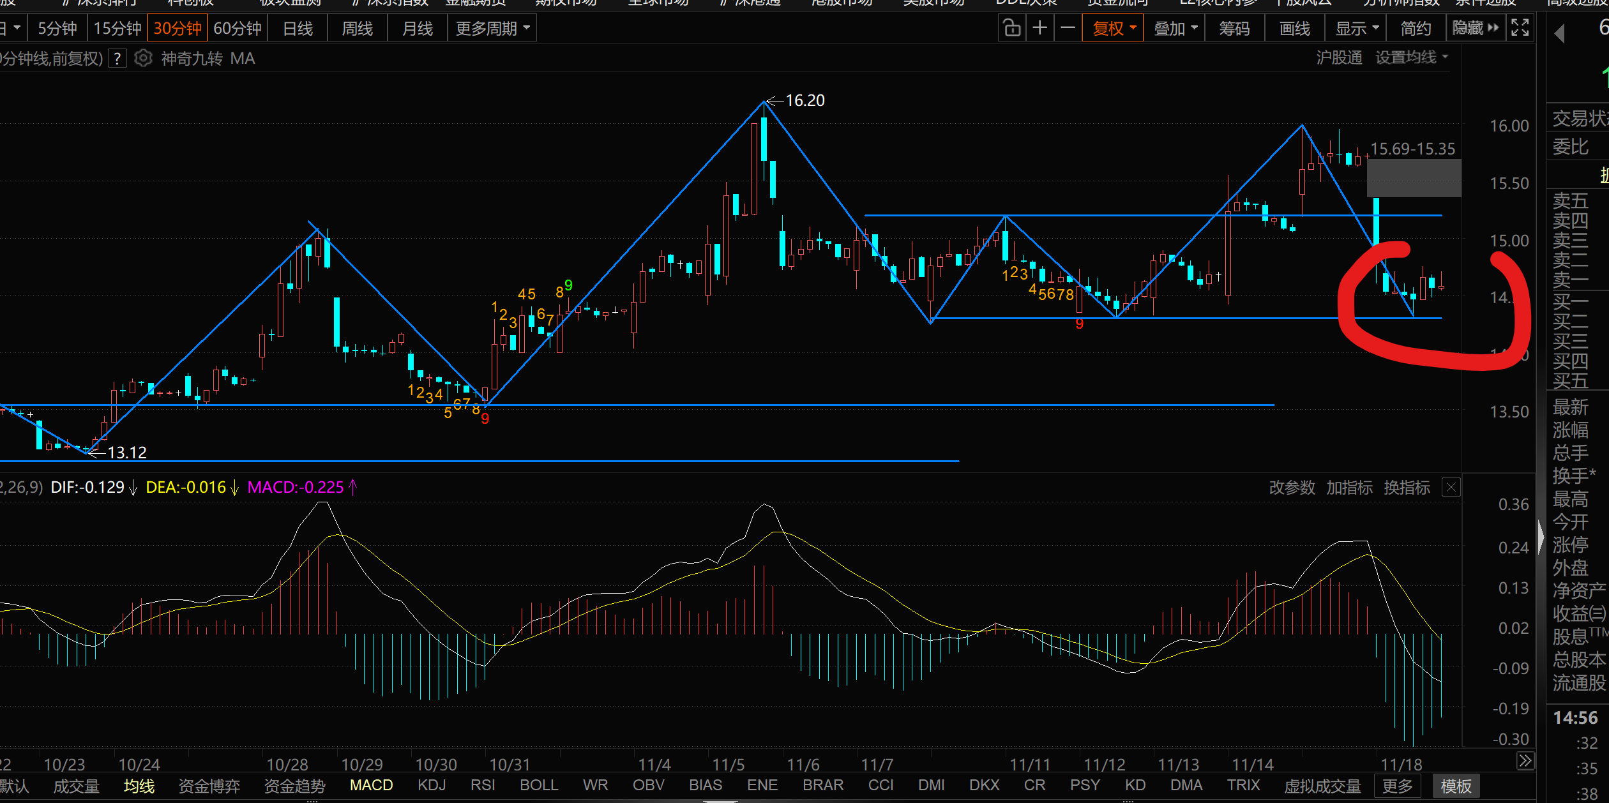Open 设置均线 moving average settings dropdown
1609x803 pixels.
(1411, 57)
